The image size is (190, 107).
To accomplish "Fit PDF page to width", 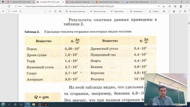I will (60, 11).
